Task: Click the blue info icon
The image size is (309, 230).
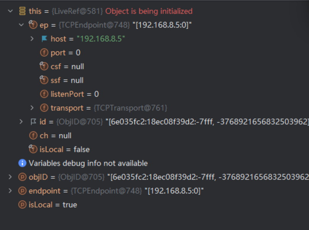Action: (23, 163)
